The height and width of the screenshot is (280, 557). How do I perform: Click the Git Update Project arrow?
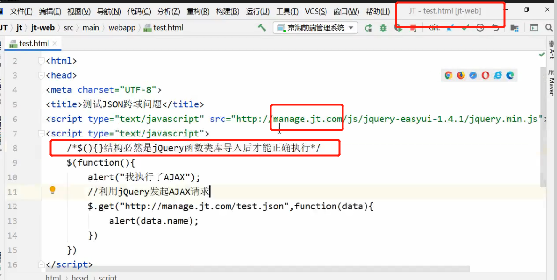click(450, 28)
